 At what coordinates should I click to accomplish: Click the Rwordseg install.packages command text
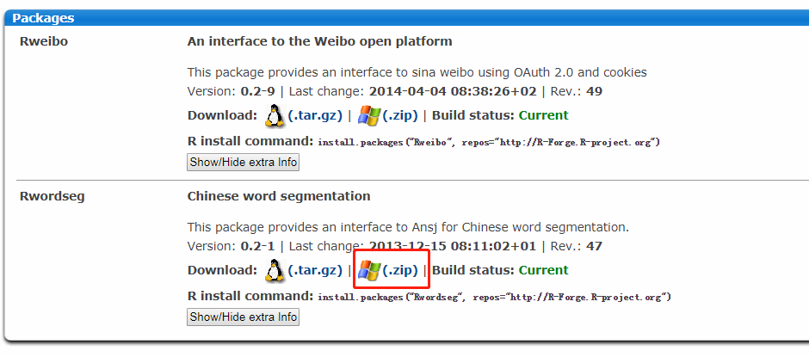(494, 297)
